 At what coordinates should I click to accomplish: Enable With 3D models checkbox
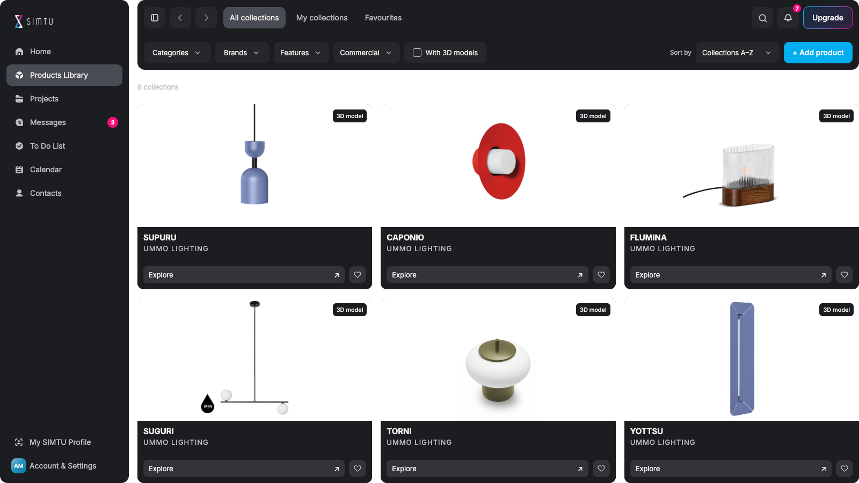click(417, 53)
